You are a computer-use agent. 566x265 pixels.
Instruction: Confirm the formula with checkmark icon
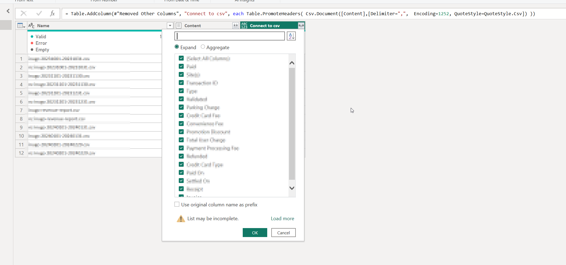(x=39, y=13)
